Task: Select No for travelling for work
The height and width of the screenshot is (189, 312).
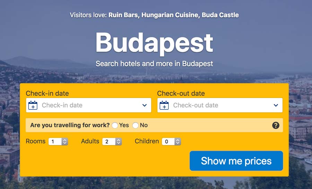Action: tap(136, 125)
